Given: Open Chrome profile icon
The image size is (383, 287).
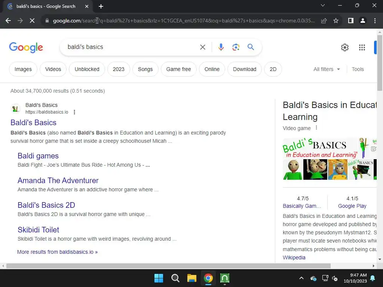Looking at the screenshot, I should [x=363, y=21].
